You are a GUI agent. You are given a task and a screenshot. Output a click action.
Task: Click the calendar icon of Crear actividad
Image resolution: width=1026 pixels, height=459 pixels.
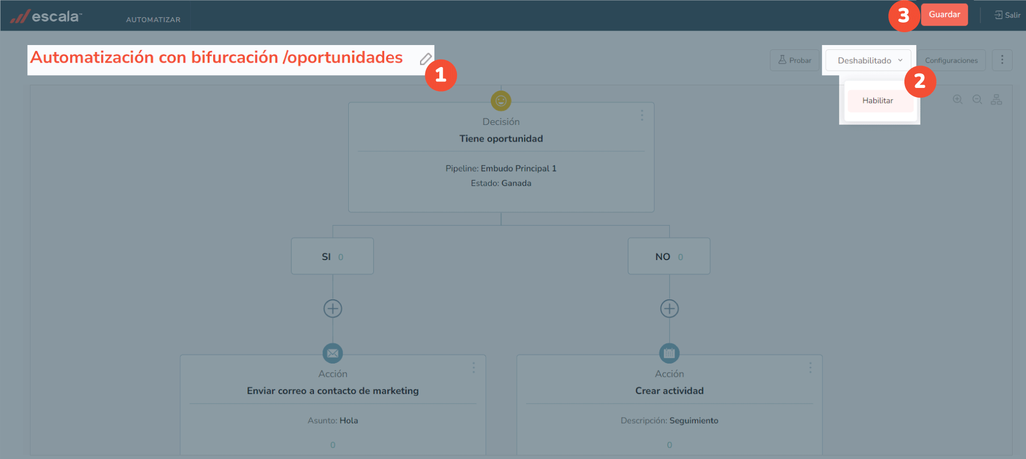(x=669, y=353)
